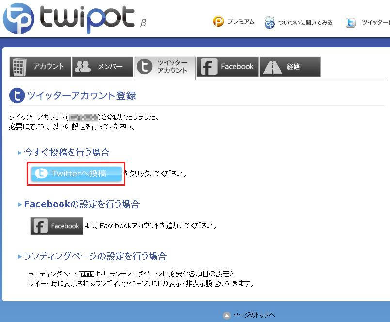Viewport: 390px width, 322px height.
Task: Click the 今すぐ投稿を行う場合 heading
Action: click(66, 153)
